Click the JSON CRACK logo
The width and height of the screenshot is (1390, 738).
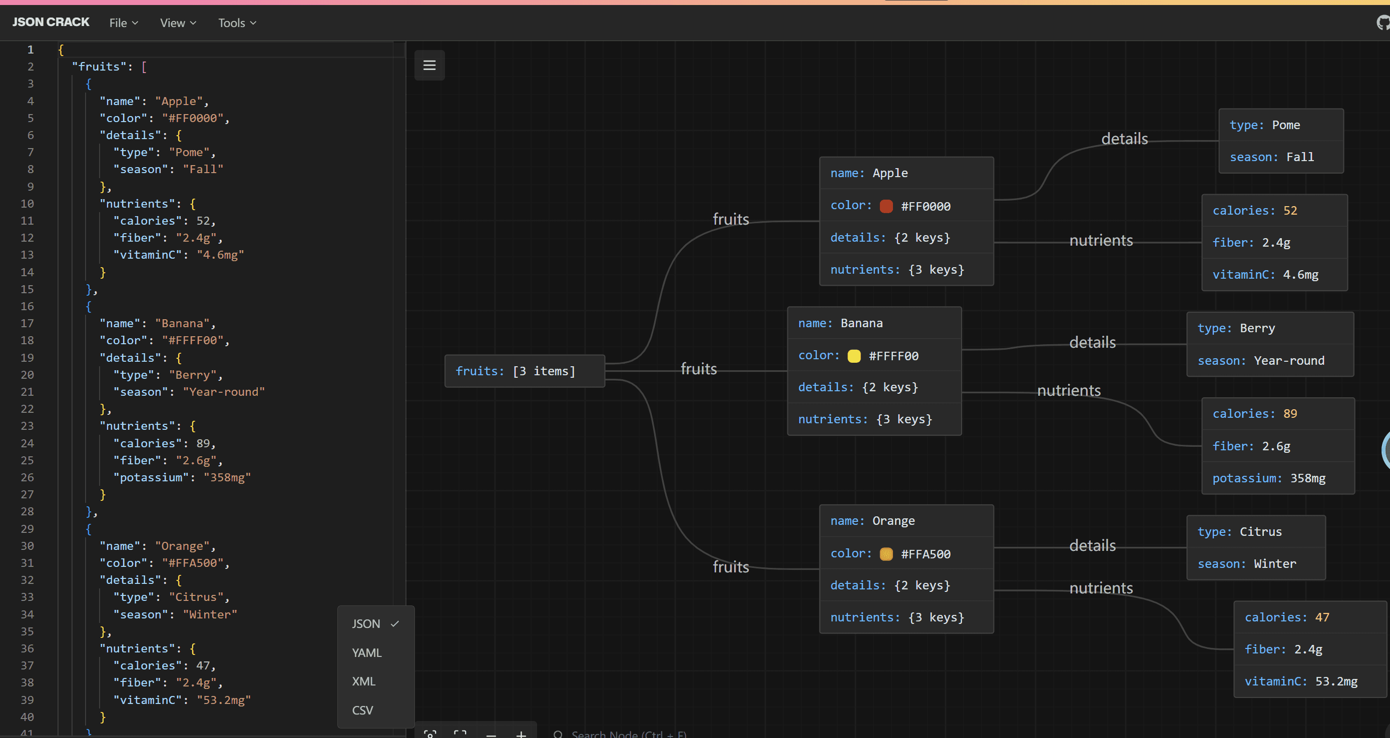[51, 22]
